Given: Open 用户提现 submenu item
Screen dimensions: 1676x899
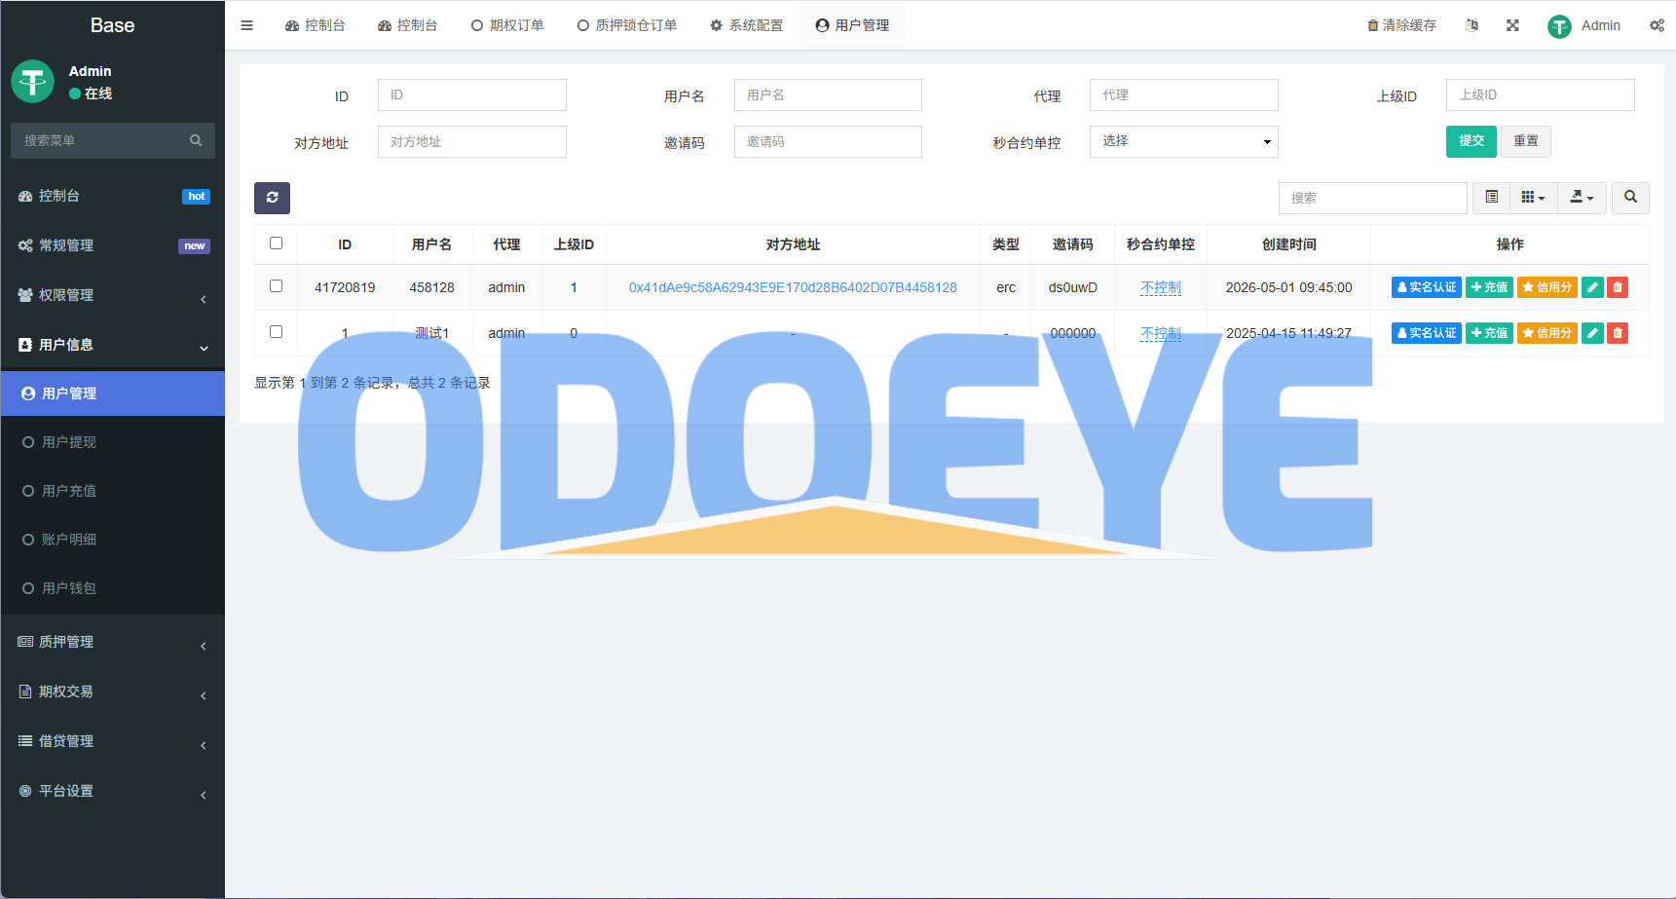Looking at the screenshot, I should pyautogui.click(x=112, y=442).
